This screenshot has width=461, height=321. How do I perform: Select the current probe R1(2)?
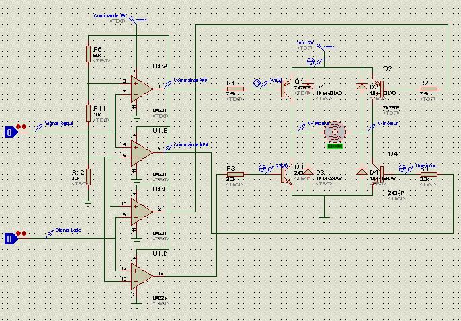(261, 83)
